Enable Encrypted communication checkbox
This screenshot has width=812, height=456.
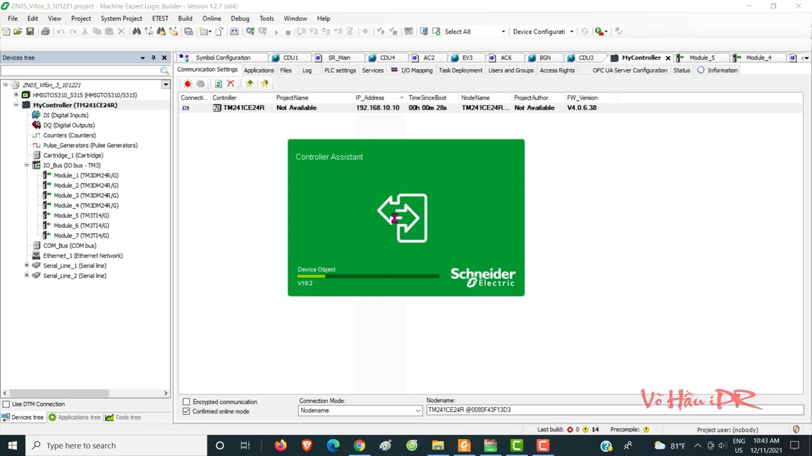187,402
